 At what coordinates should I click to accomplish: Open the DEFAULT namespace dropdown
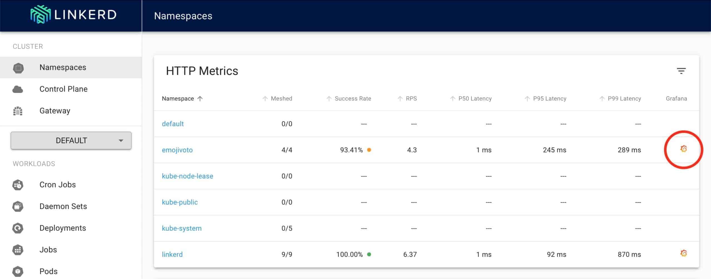(71, 141)
